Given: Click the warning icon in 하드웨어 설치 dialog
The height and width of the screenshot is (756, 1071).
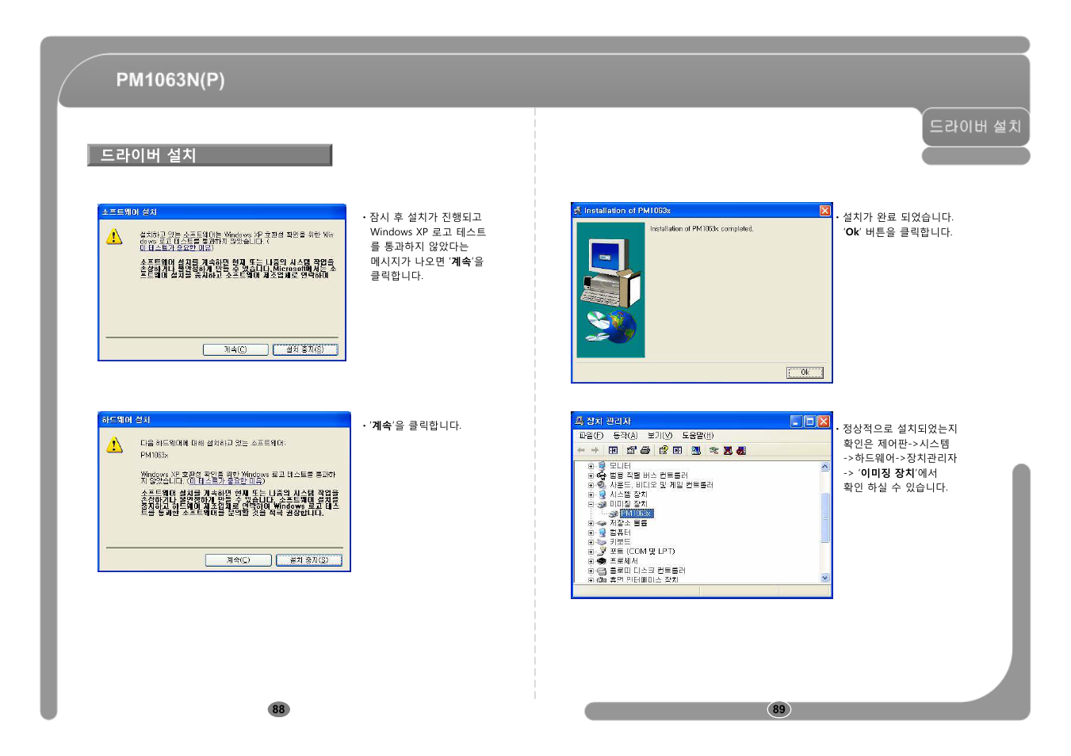Looking at the screenshot, I should tap(115, 445).
